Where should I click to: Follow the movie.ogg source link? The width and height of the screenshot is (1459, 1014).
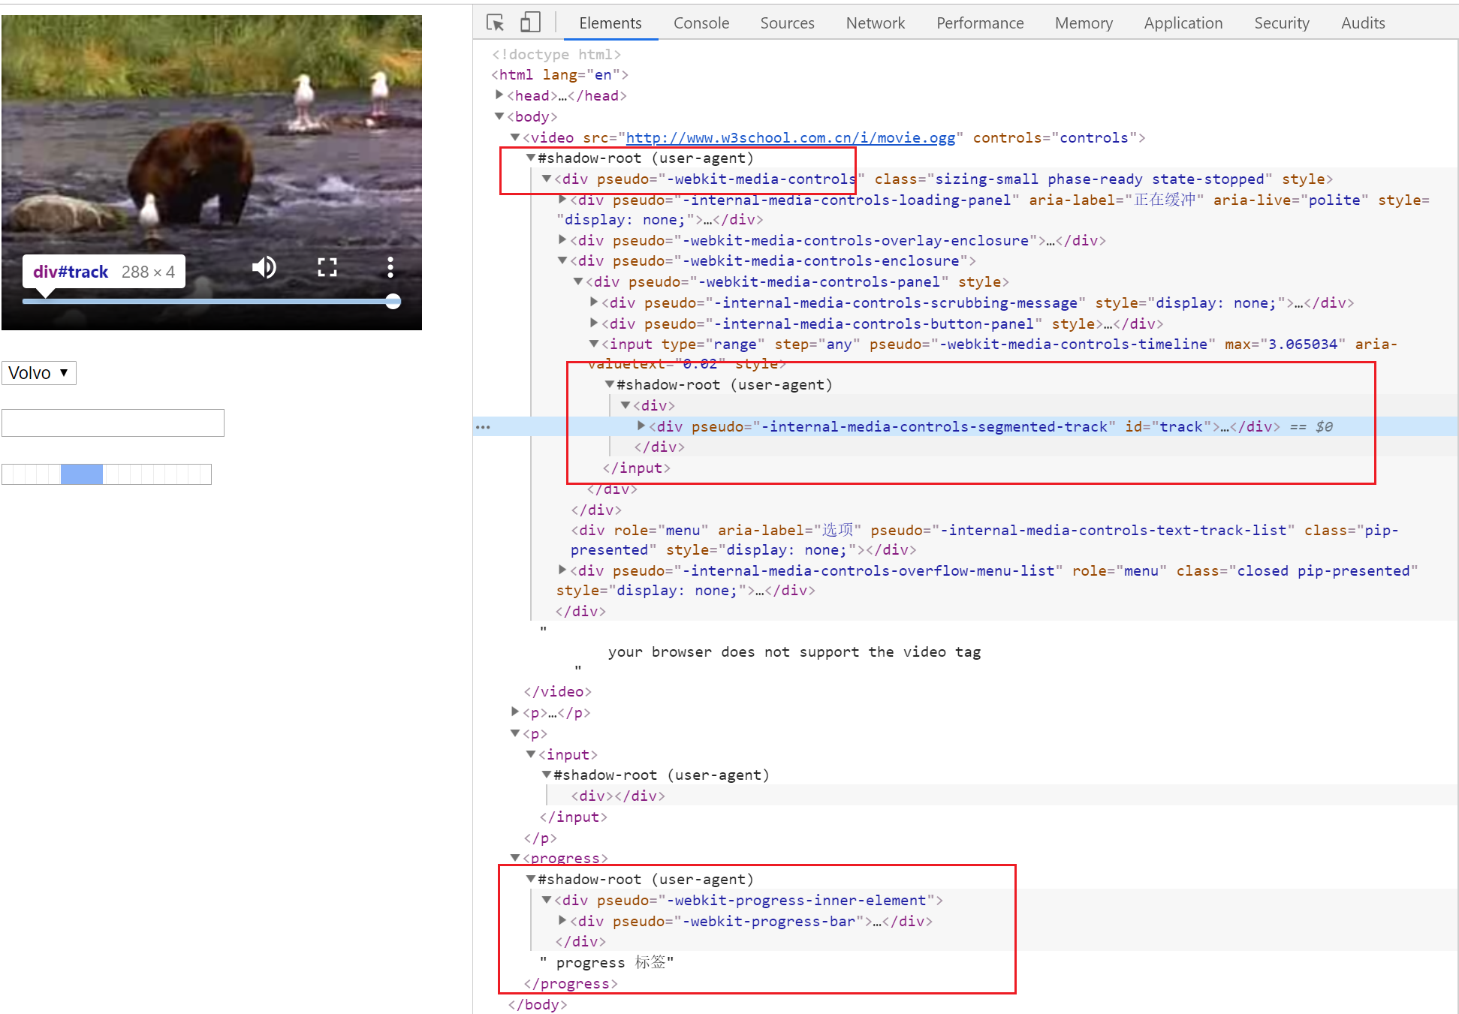point(790,137)
